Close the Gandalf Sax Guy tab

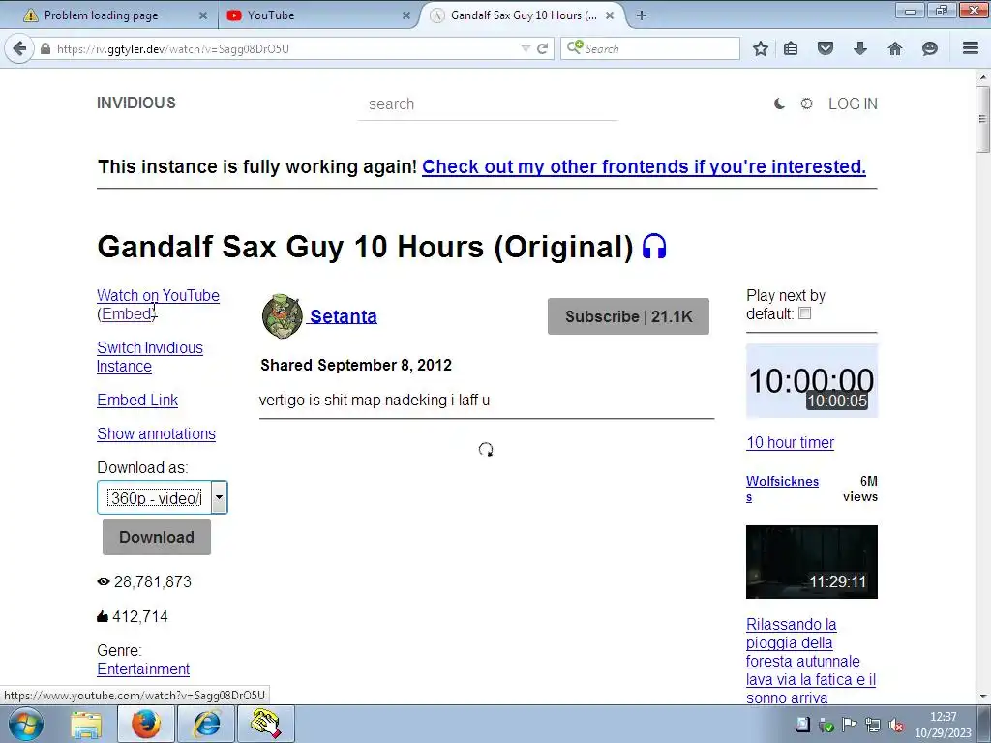click(x=610, y=15)
